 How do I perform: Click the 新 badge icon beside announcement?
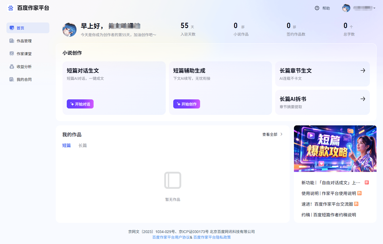(367, 182)
